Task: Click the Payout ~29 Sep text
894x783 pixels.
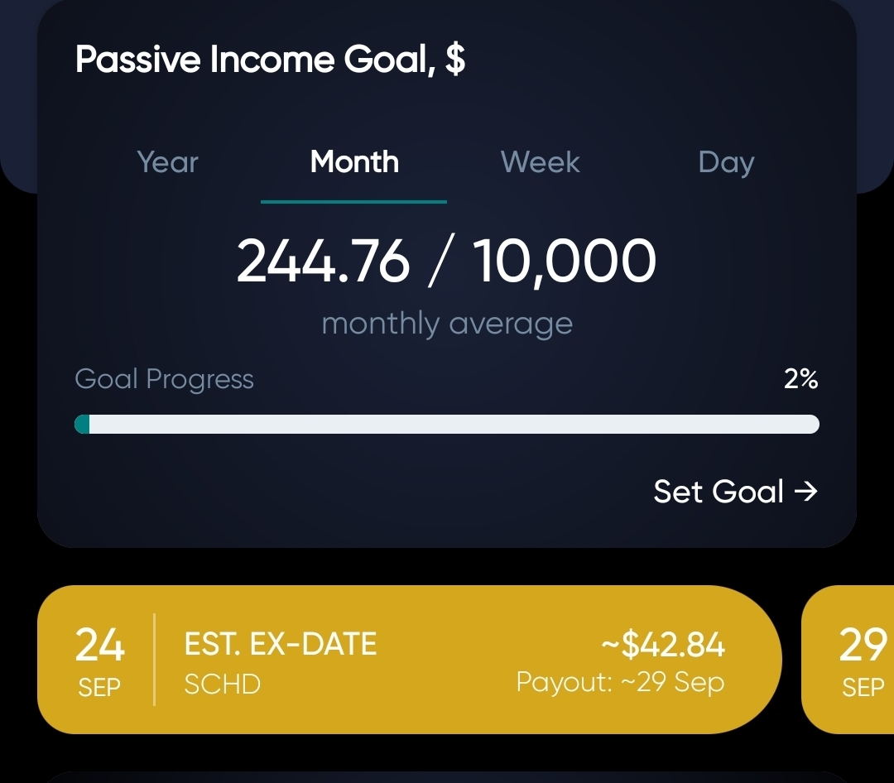Action: 620,682
